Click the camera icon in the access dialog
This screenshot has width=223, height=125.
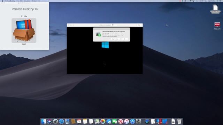tap(98, 34)
